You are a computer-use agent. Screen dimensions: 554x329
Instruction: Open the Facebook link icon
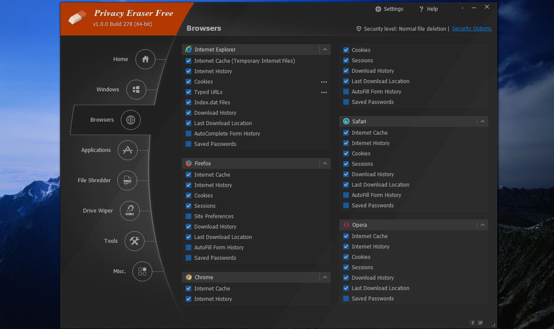(x=473, y=323)
